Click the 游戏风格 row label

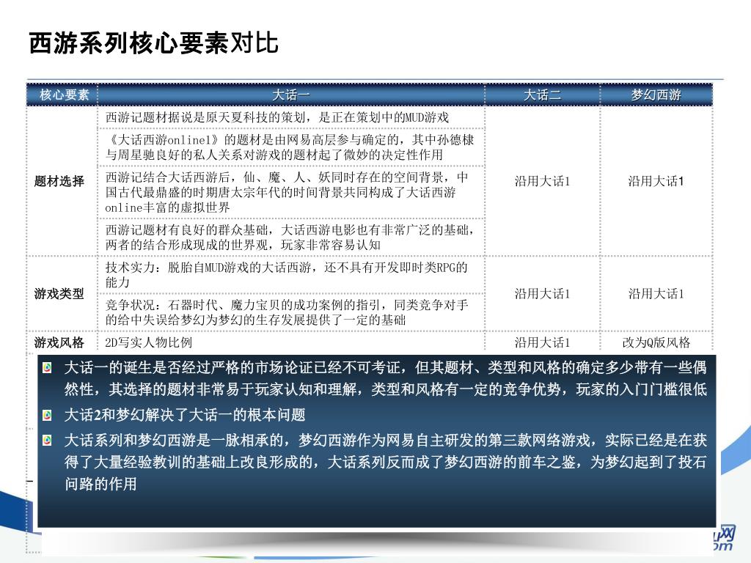(59, 342)
